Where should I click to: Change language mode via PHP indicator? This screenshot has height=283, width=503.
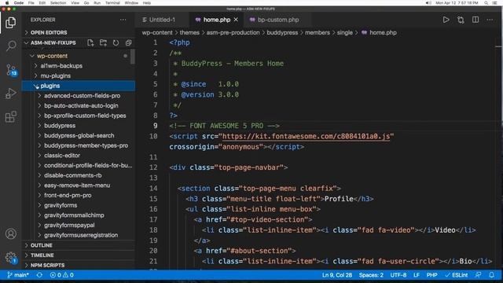click(x=431, y=275)
